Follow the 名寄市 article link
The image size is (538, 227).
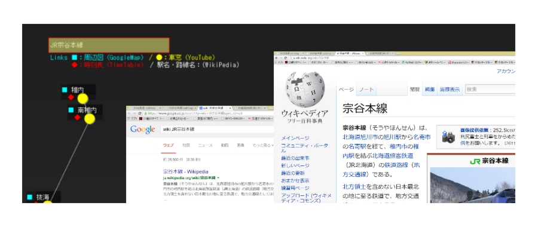(x=422, y=137)
